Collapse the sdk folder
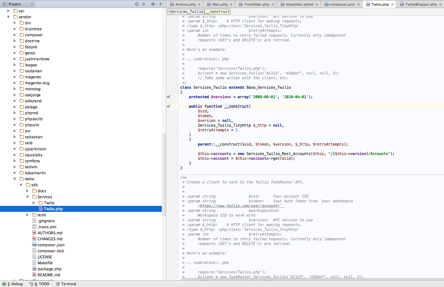This screenshot has height=287, width=444. pyautogui.click(x=21, y=185)
